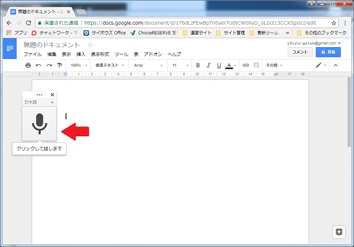Open the サイボウズ Office bookmark
Image resolution: width=354 pixels, height=247 pixels.
tap(104, 33)
